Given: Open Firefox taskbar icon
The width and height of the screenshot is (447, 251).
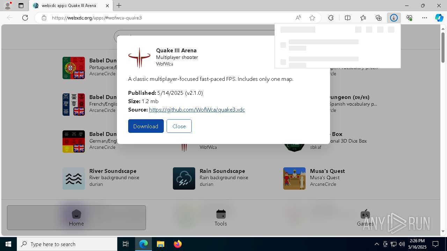Looking at the screenshot, I should click(x=177, y=244).
